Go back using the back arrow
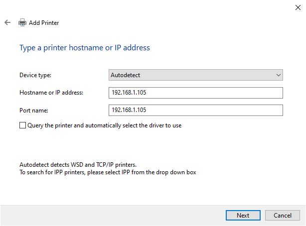306x226 pixels. (x=7, y=22)
